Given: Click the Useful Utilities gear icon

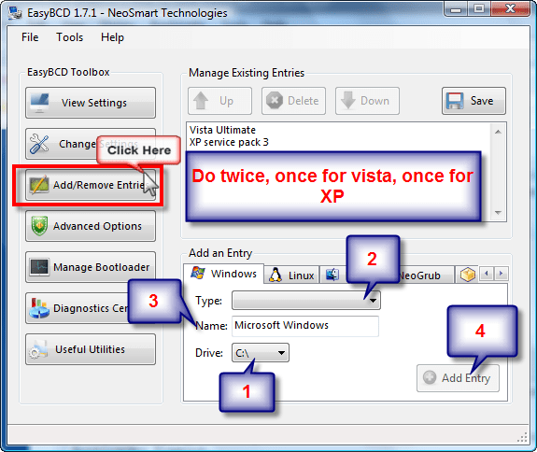Looking at the screenshot, I should point(38,349).
